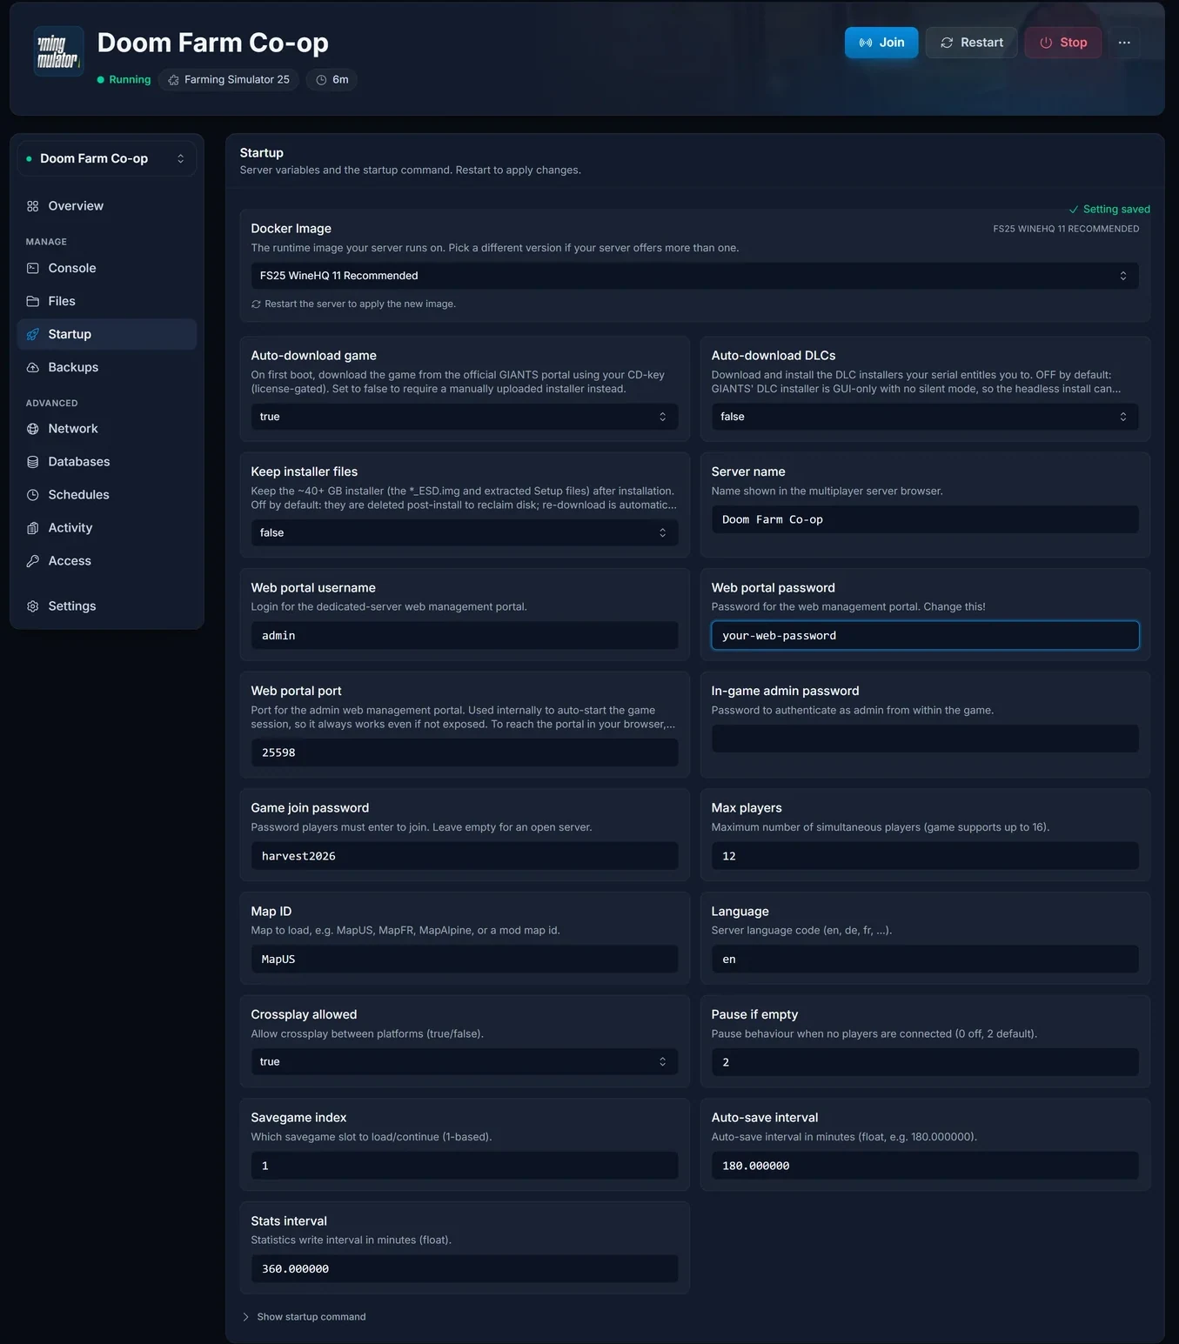Open the three-dots more options menu

[1124, 43]
